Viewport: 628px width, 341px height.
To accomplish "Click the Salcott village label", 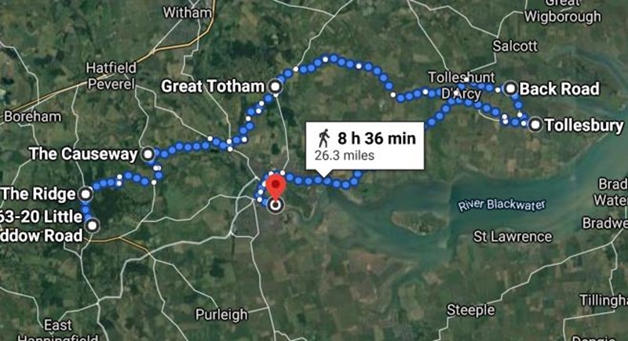I will click(515, 46).
